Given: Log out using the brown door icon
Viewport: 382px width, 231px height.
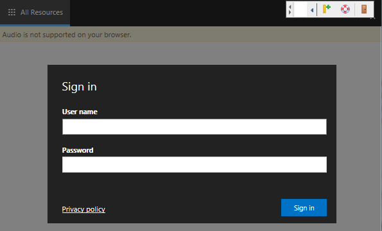Looking at the screenshot, I should click(364, 9).
